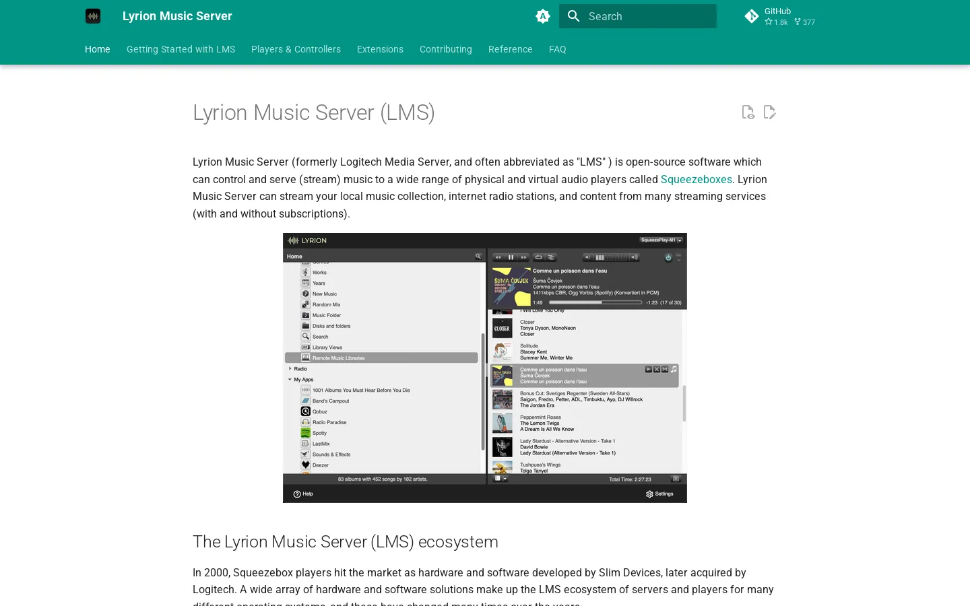This screenshot has height=606, width=970.
Task: Click the Lyrion Music Server site title
Action: pyautogui.click(x=177, y=16)
